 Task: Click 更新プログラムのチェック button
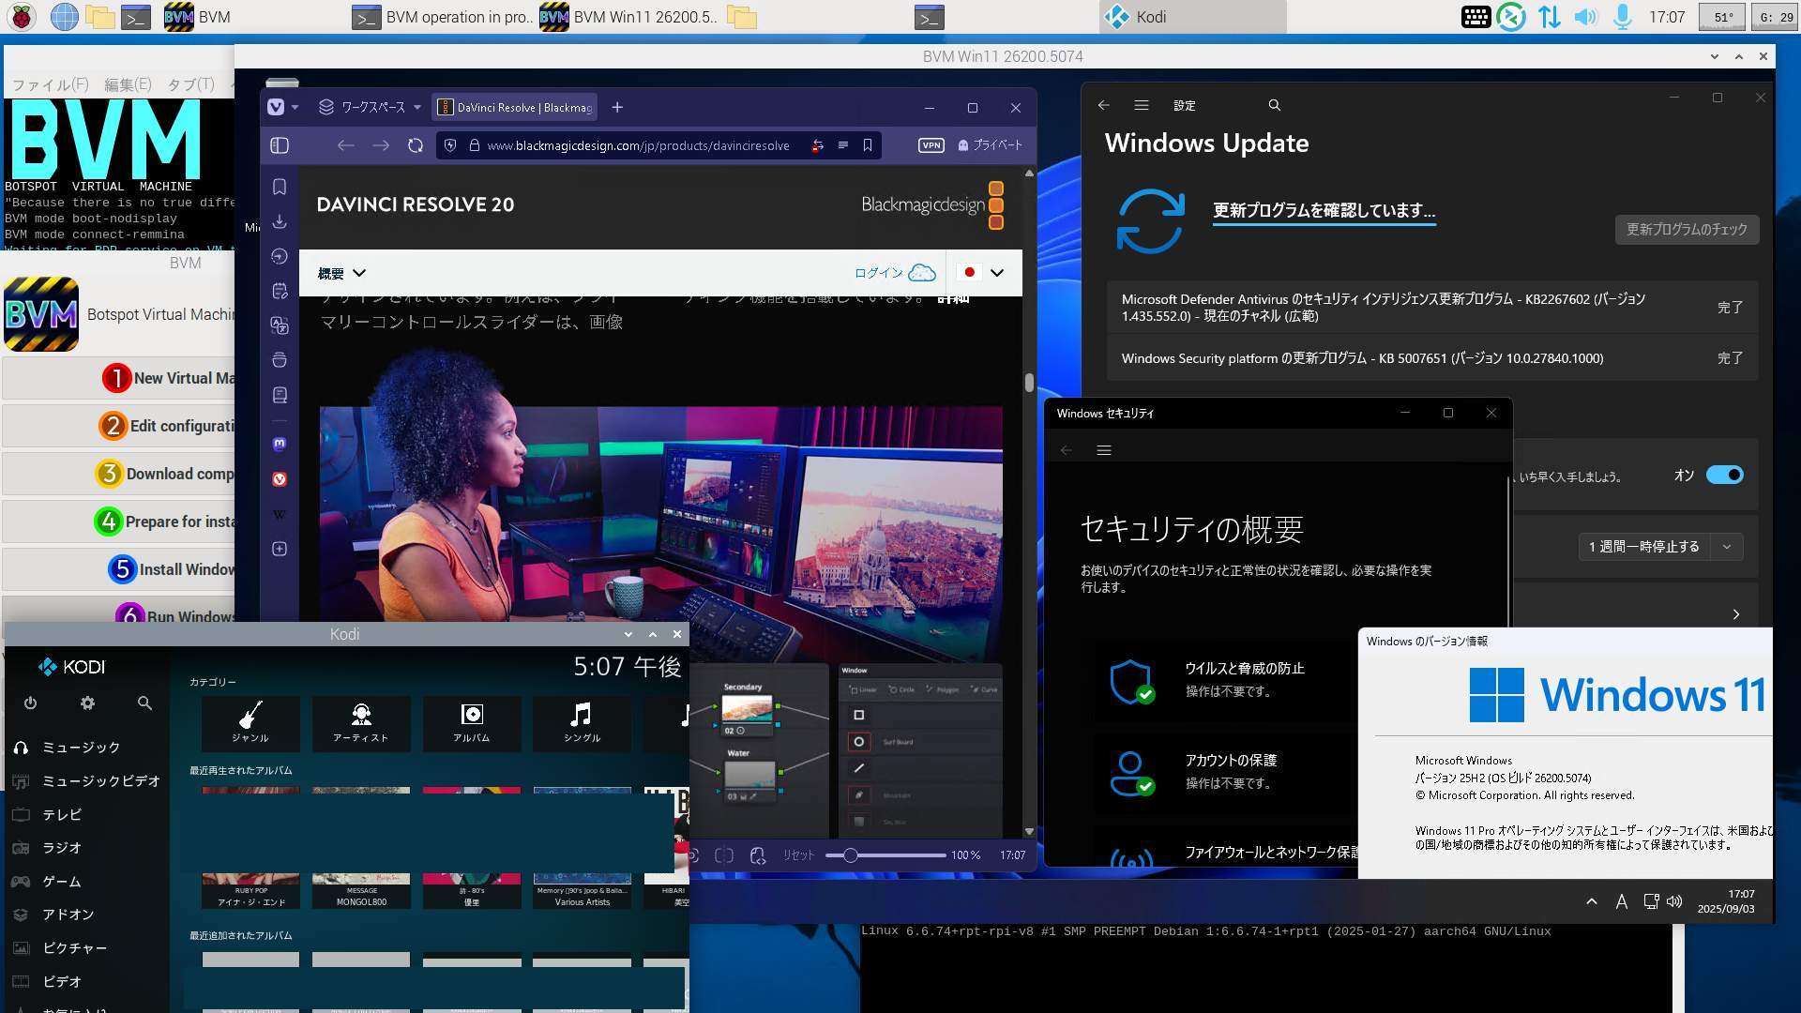coord(1686,230)
